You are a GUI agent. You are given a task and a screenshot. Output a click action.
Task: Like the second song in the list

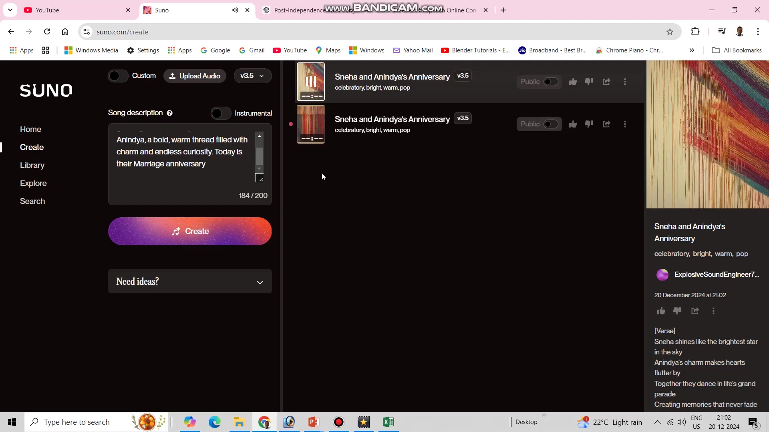click(573, 124)
